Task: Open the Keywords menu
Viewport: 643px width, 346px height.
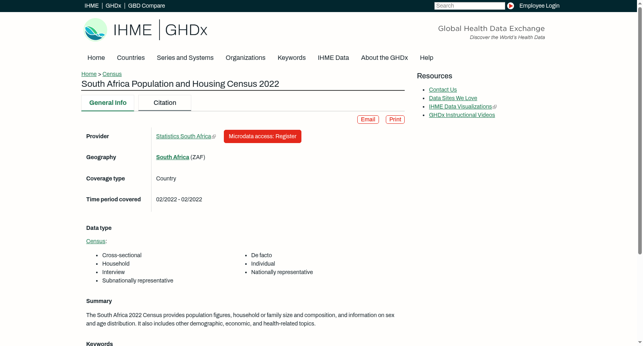Action: click(291, 57)
